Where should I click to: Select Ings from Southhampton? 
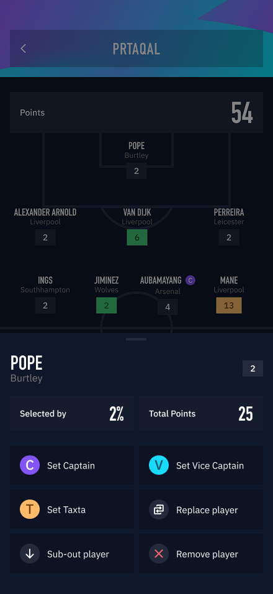(45, 295)
